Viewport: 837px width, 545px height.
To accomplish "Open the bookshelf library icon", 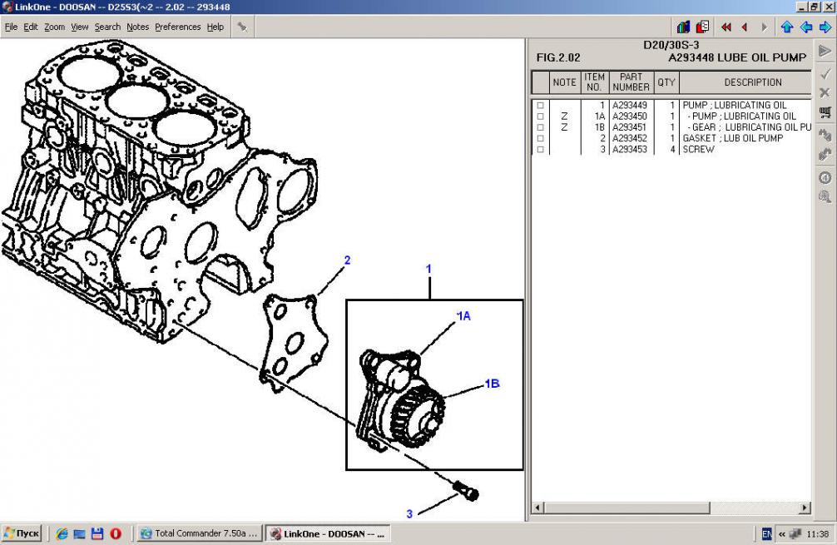I will tap(683, 27).
